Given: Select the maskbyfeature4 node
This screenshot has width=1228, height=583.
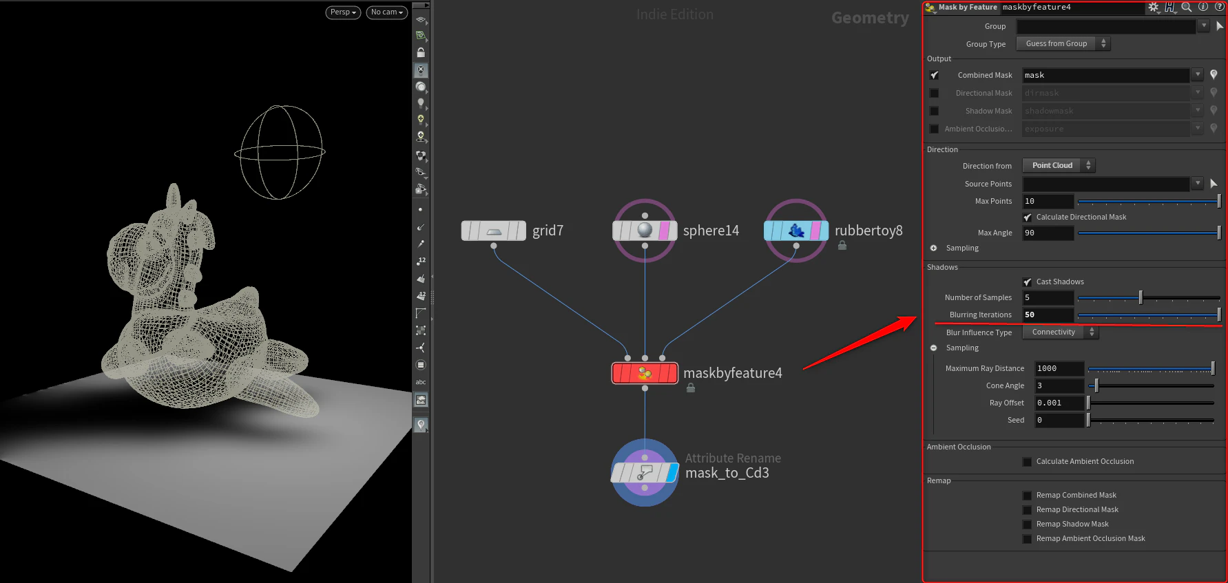Looking at the screenshot, I should pyautogui.click(x=645, y=373).
